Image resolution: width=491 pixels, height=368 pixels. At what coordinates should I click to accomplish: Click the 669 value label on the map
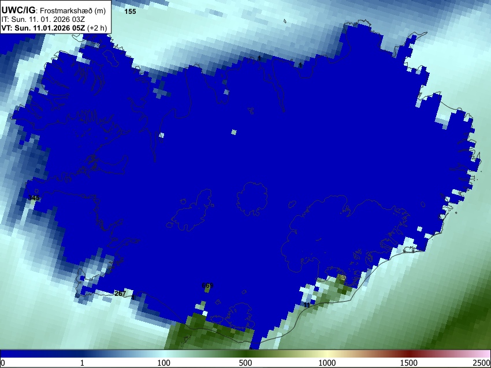coord(207,285)
